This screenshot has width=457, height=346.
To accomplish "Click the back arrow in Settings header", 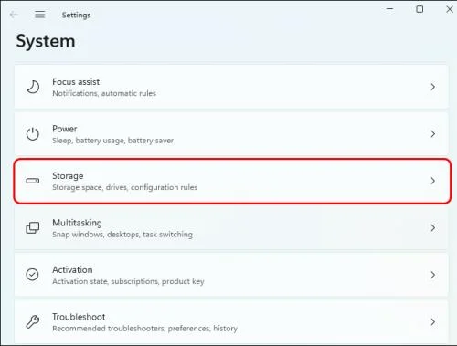I will click(x=14, y=15).
